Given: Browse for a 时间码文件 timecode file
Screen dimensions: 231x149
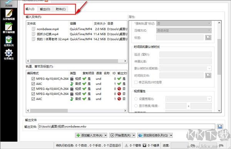Looking at the screenshot, I should pyautogui.click(x=208, y=75).
